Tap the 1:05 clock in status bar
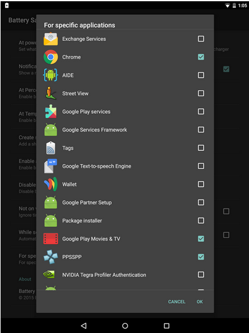The height and width of the screenshot is (333, 249). click(x=242, y=6)
